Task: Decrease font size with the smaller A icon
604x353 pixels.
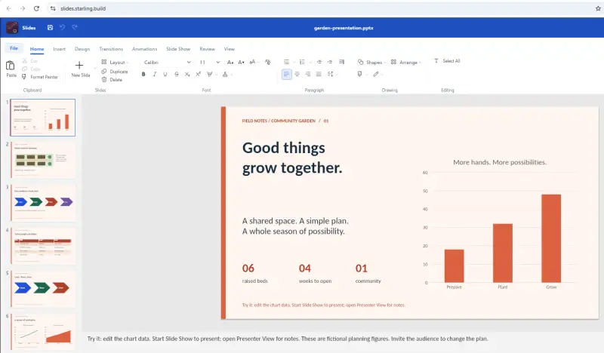Action: (x=241, y=62)
